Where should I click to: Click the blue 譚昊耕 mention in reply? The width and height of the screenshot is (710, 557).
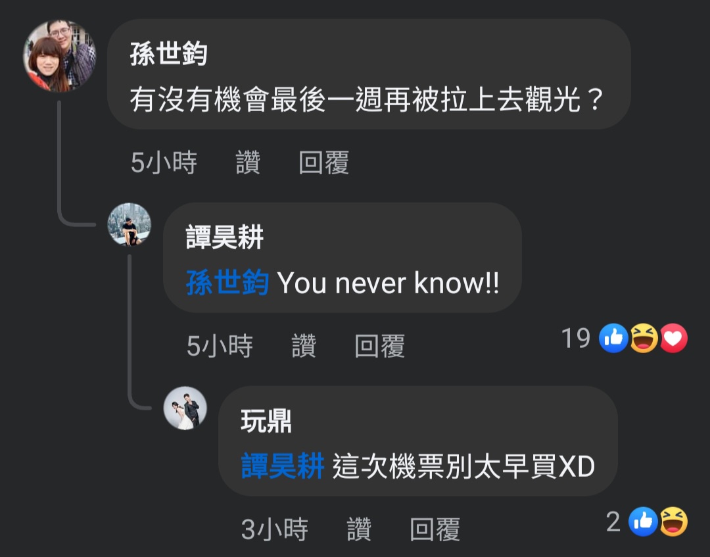(x=283, y=466)
